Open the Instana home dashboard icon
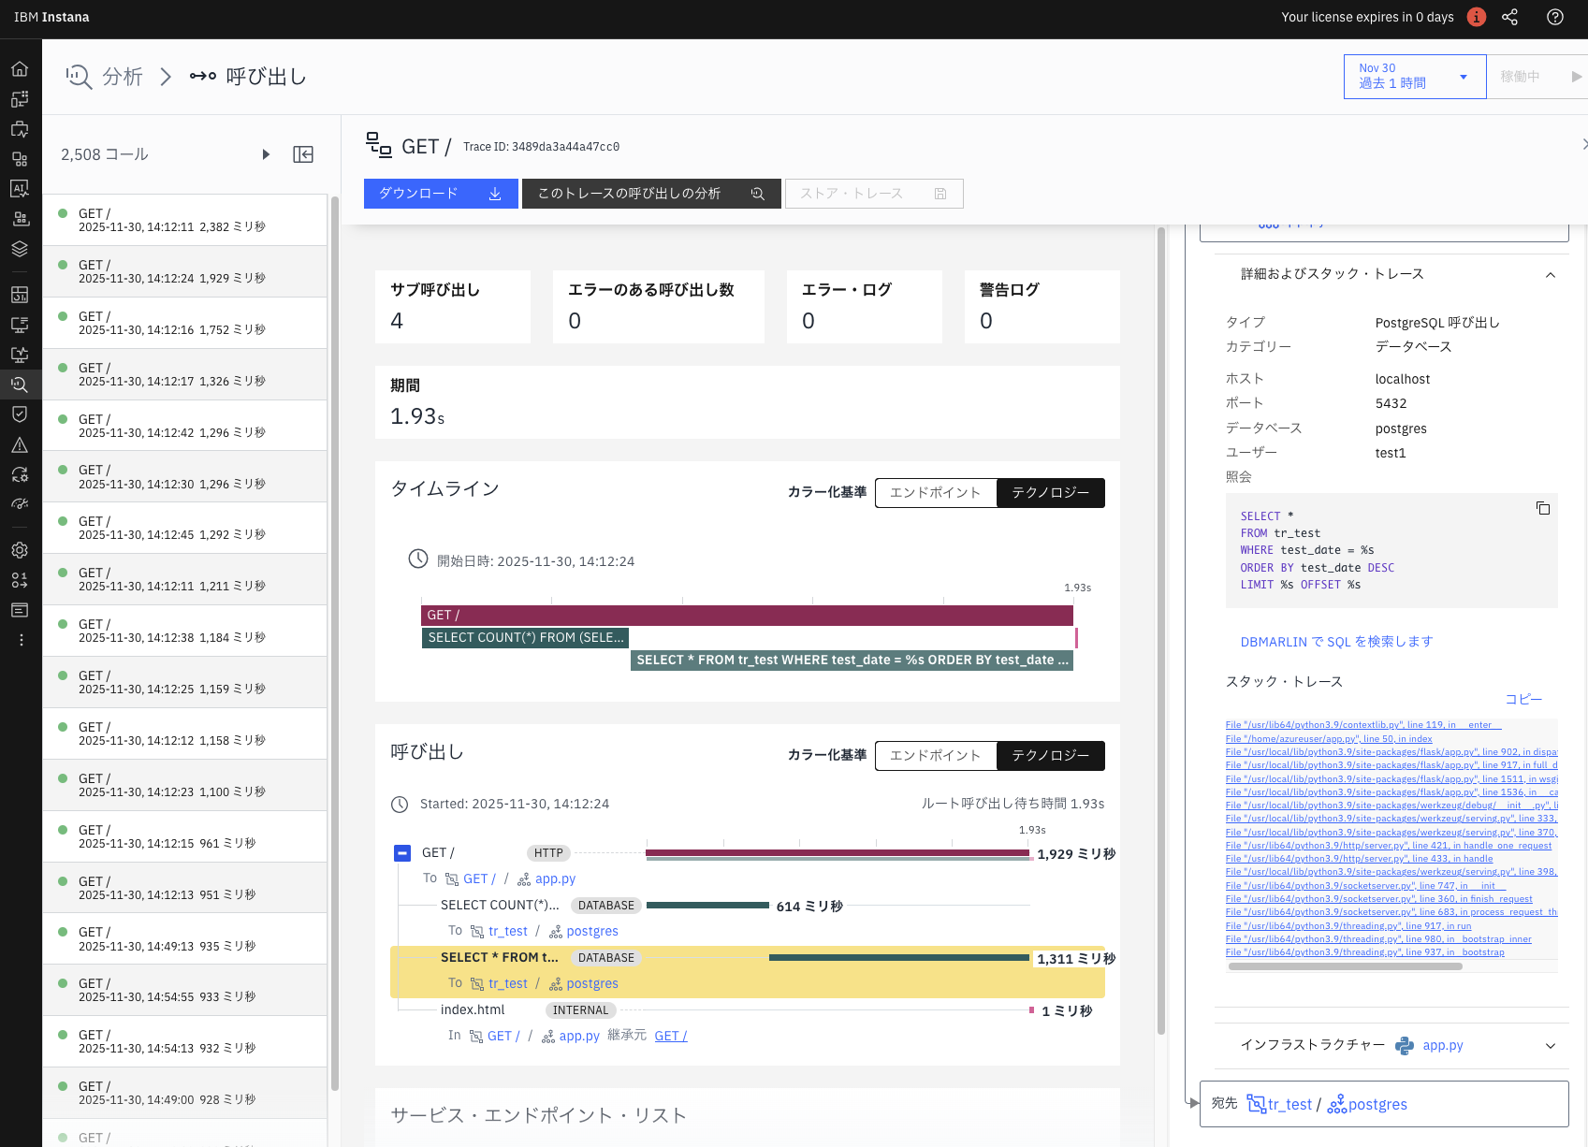 pyautogui.click(x=20, y=68)
